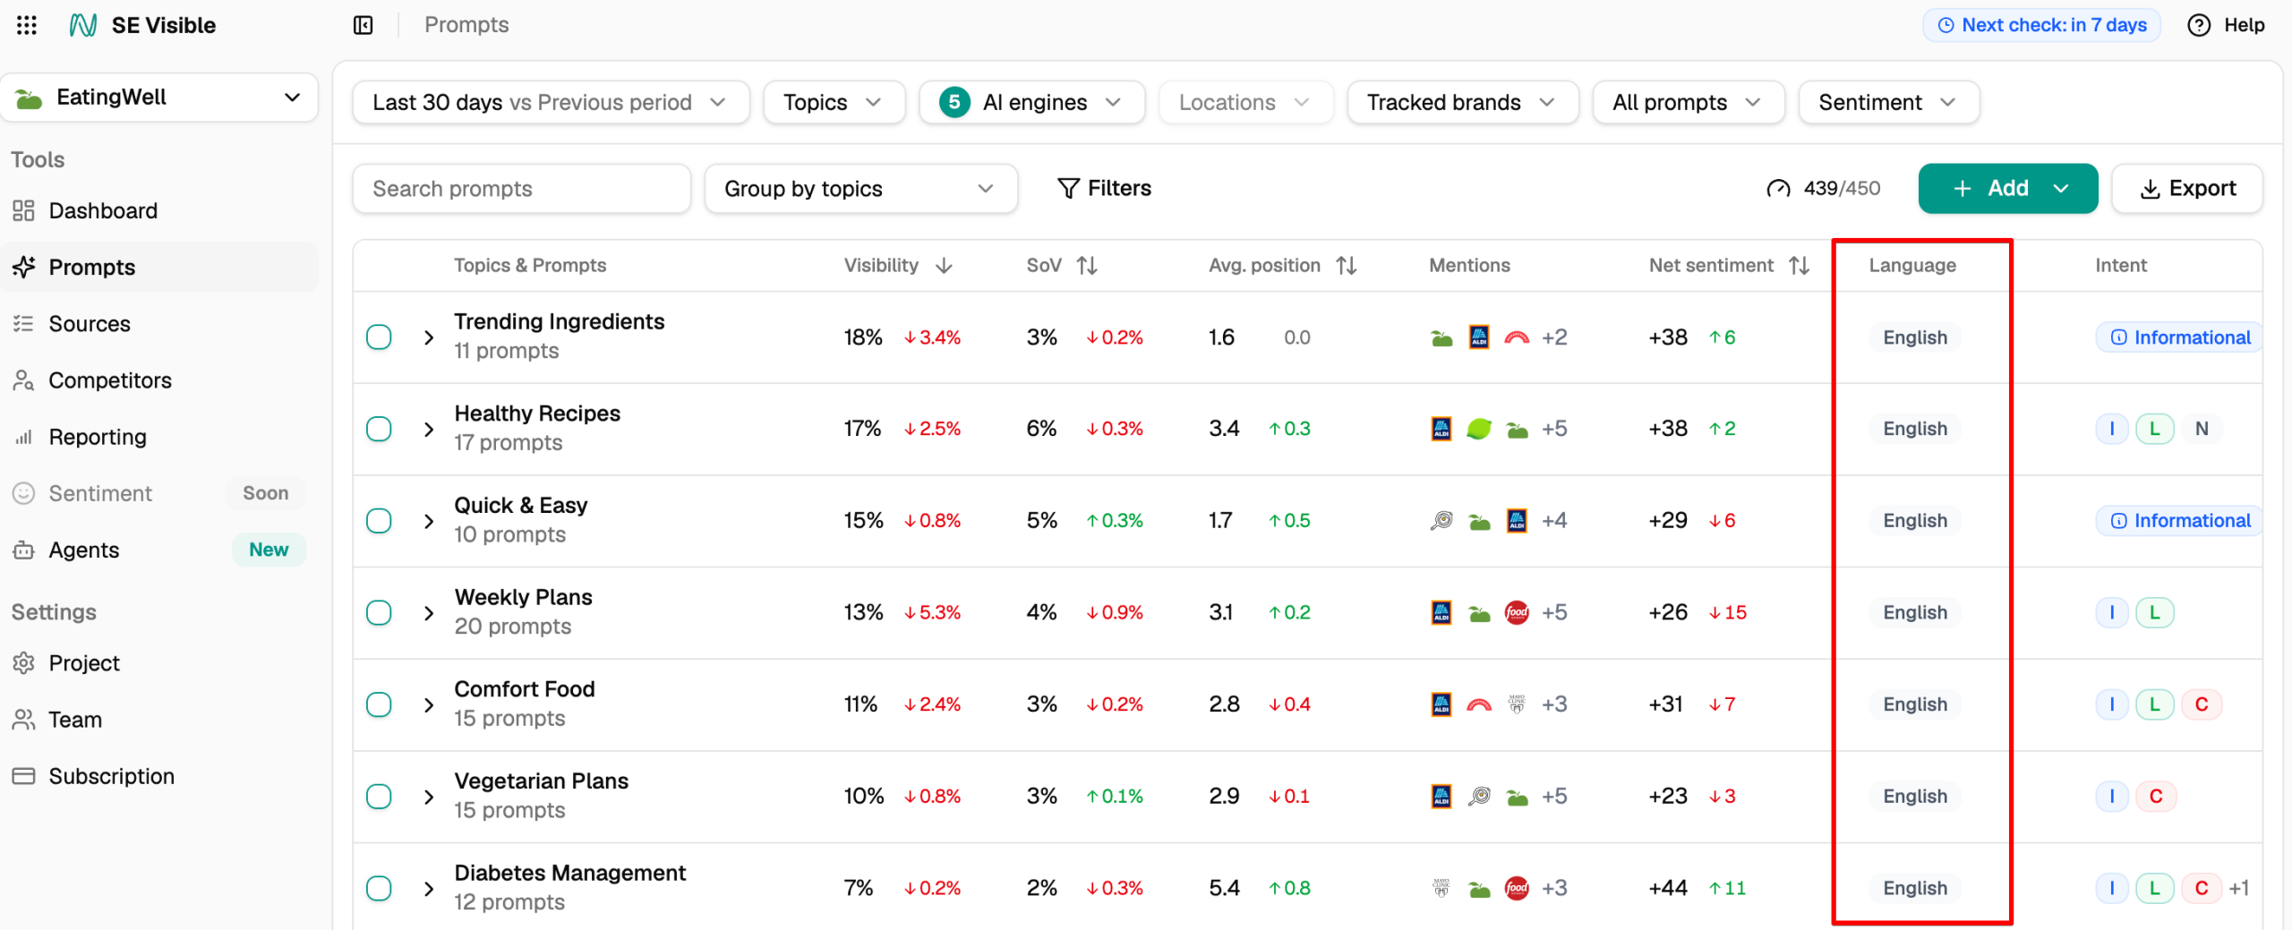The image size is (2292, 930).
Task: Click the Filters funnel icon
Action: point(1068,188)
